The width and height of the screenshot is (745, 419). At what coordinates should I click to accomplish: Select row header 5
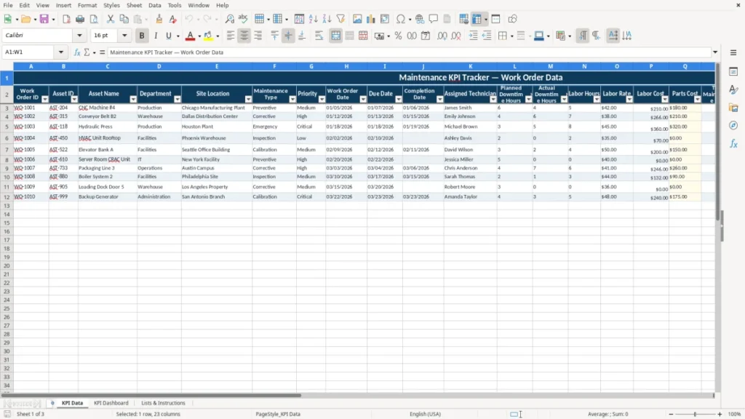(x=7, y=127)
